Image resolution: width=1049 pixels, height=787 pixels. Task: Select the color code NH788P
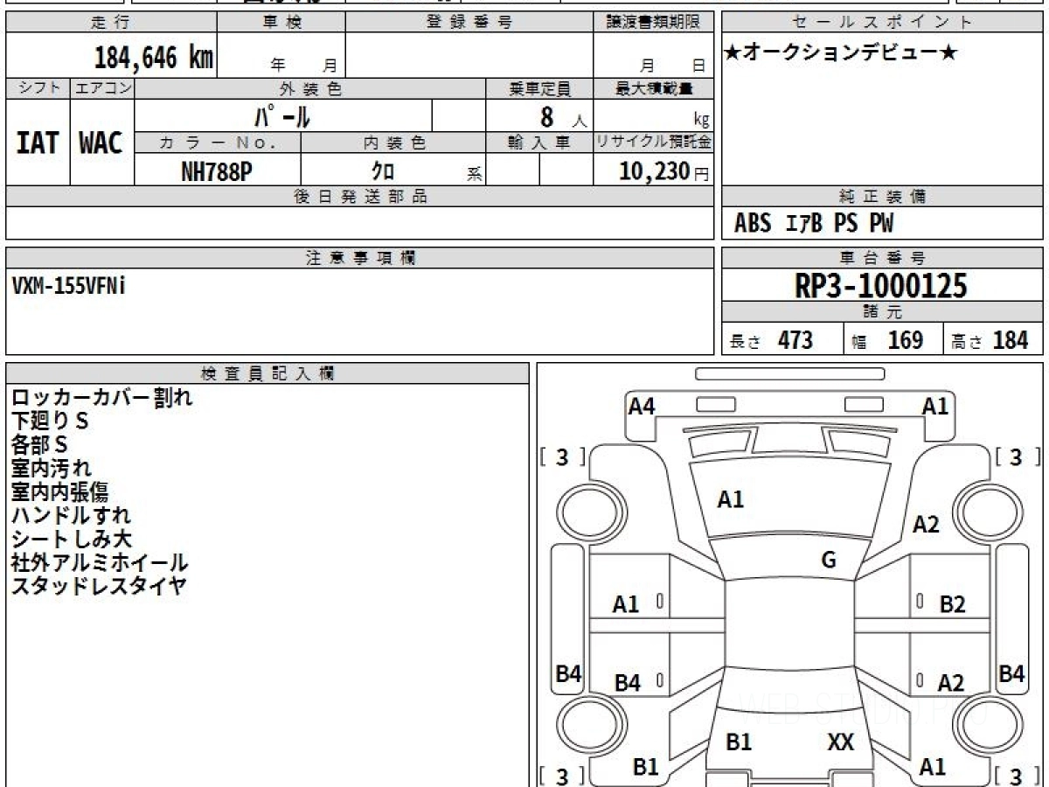217,171
